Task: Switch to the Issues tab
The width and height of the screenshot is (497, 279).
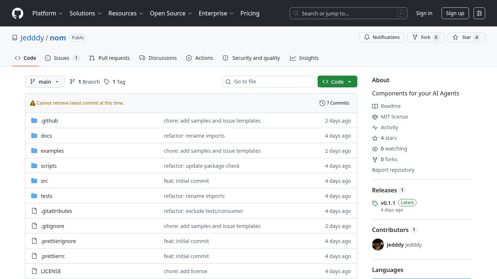Action: [x=62, y=58]
